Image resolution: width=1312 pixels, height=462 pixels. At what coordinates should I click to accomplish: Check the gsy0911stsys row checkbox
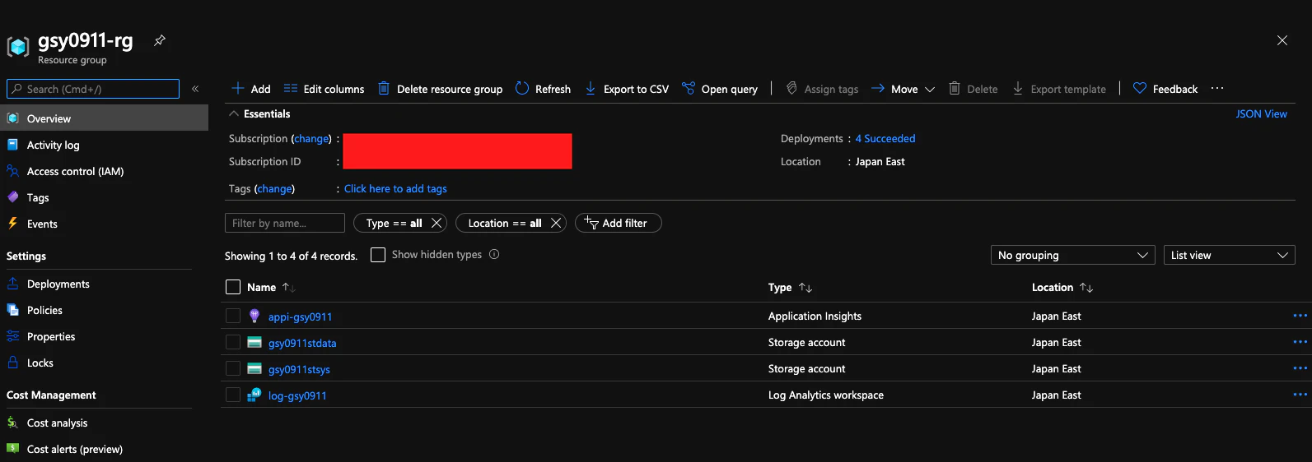click(x=233, y=368)
